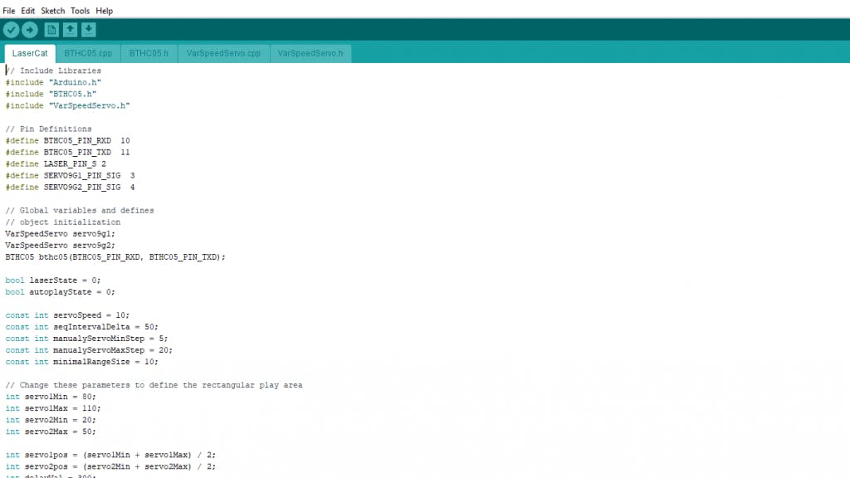Open the Tools menu
This screenshot has height=478, width=850.
tap(81, 11)
